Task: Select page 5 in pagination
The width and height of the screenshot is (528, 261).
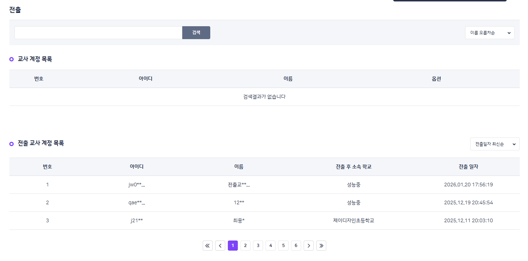Action: point(283,246)
